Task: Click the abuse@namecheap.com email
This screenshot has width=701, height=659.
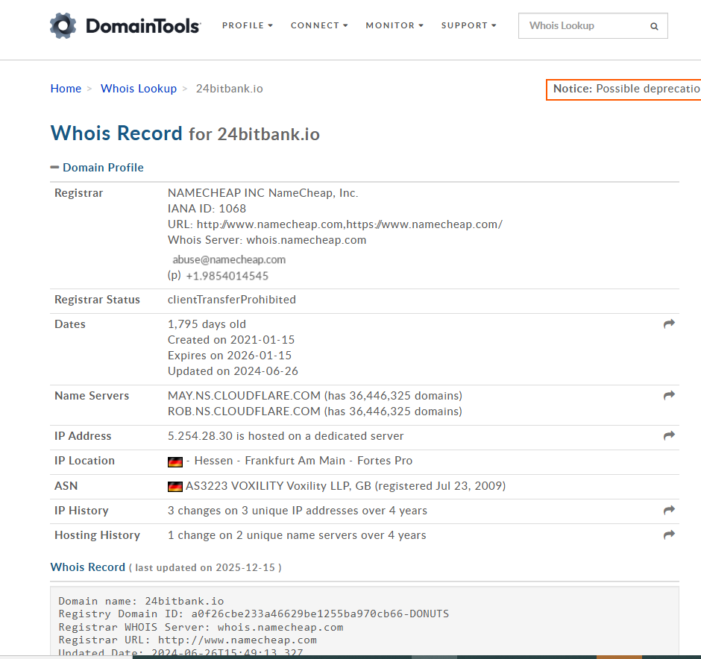Action: pyautogui.click(x=229, y=259)
